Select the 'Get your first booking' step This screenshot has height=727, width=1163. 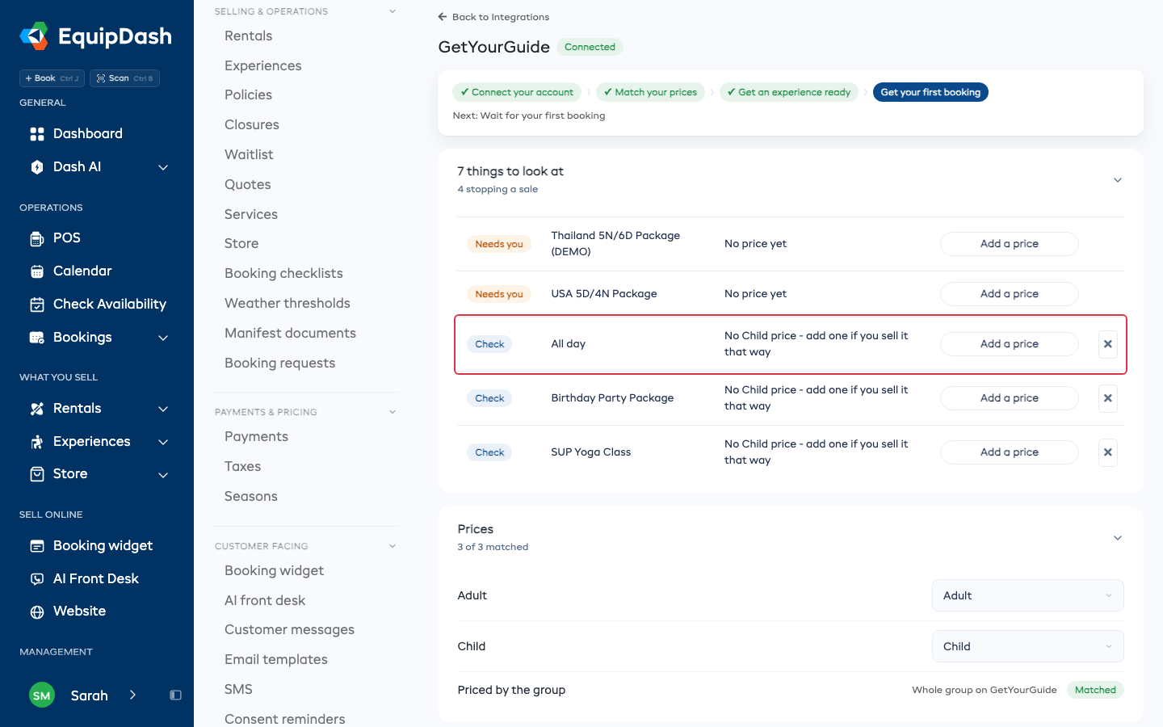[x=930, y=92]
